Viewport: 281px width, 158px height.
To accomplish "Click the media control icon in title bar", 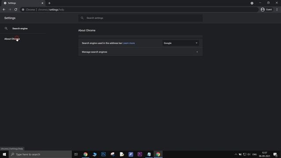I will (252, 3).
